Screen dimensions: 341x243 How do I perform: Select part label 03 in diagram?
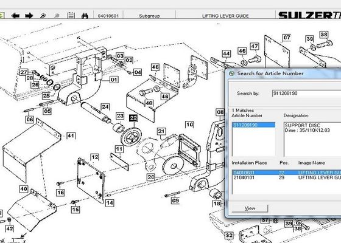coord(120,56)
